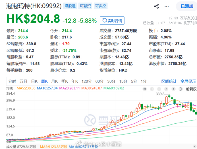197x149 pixels.
Task: Switch to the 120分 chart tab
Action: 87,81
